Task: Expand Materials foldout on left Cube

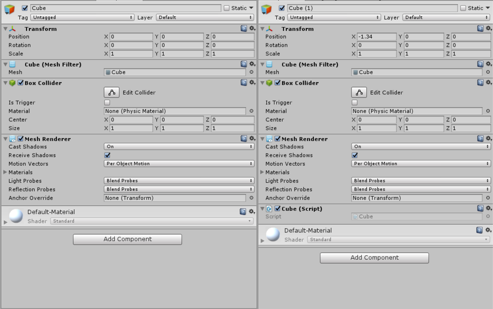Action: pyautogui.click(x=5, y=172)
